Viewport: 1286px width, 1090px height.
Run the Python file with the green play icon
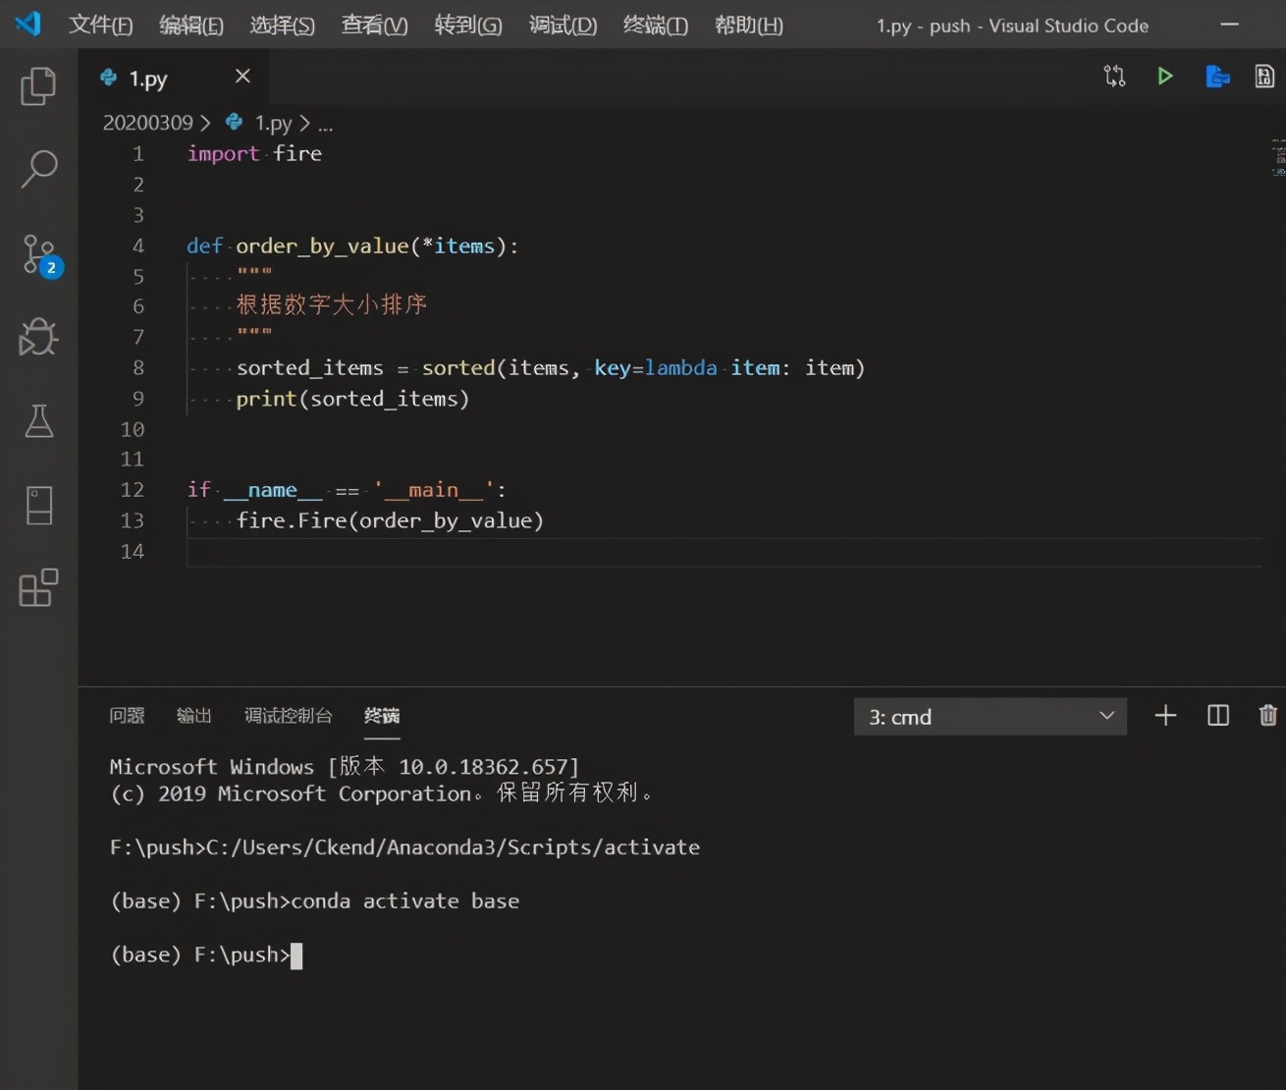pyautogui.click(x=1165, y=75)
